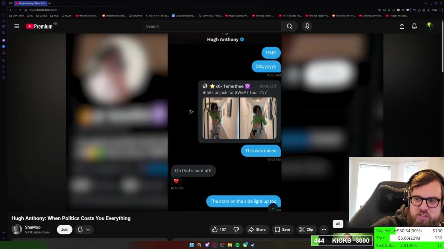Join the ShaMoo channel membership
The height and width of the screenshot is (249, 444).
click(x=65, y=230)
